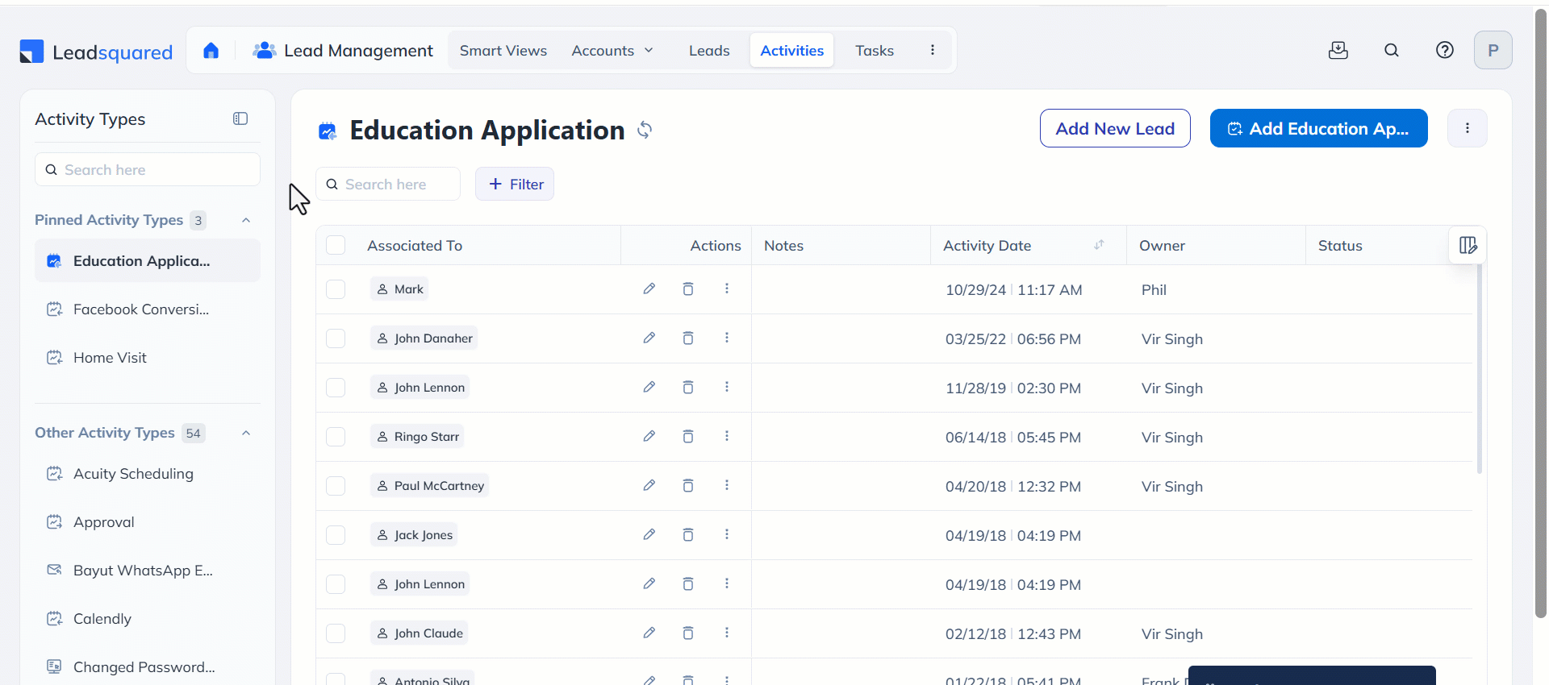Edit the John Claude activity

coord(649,633)
